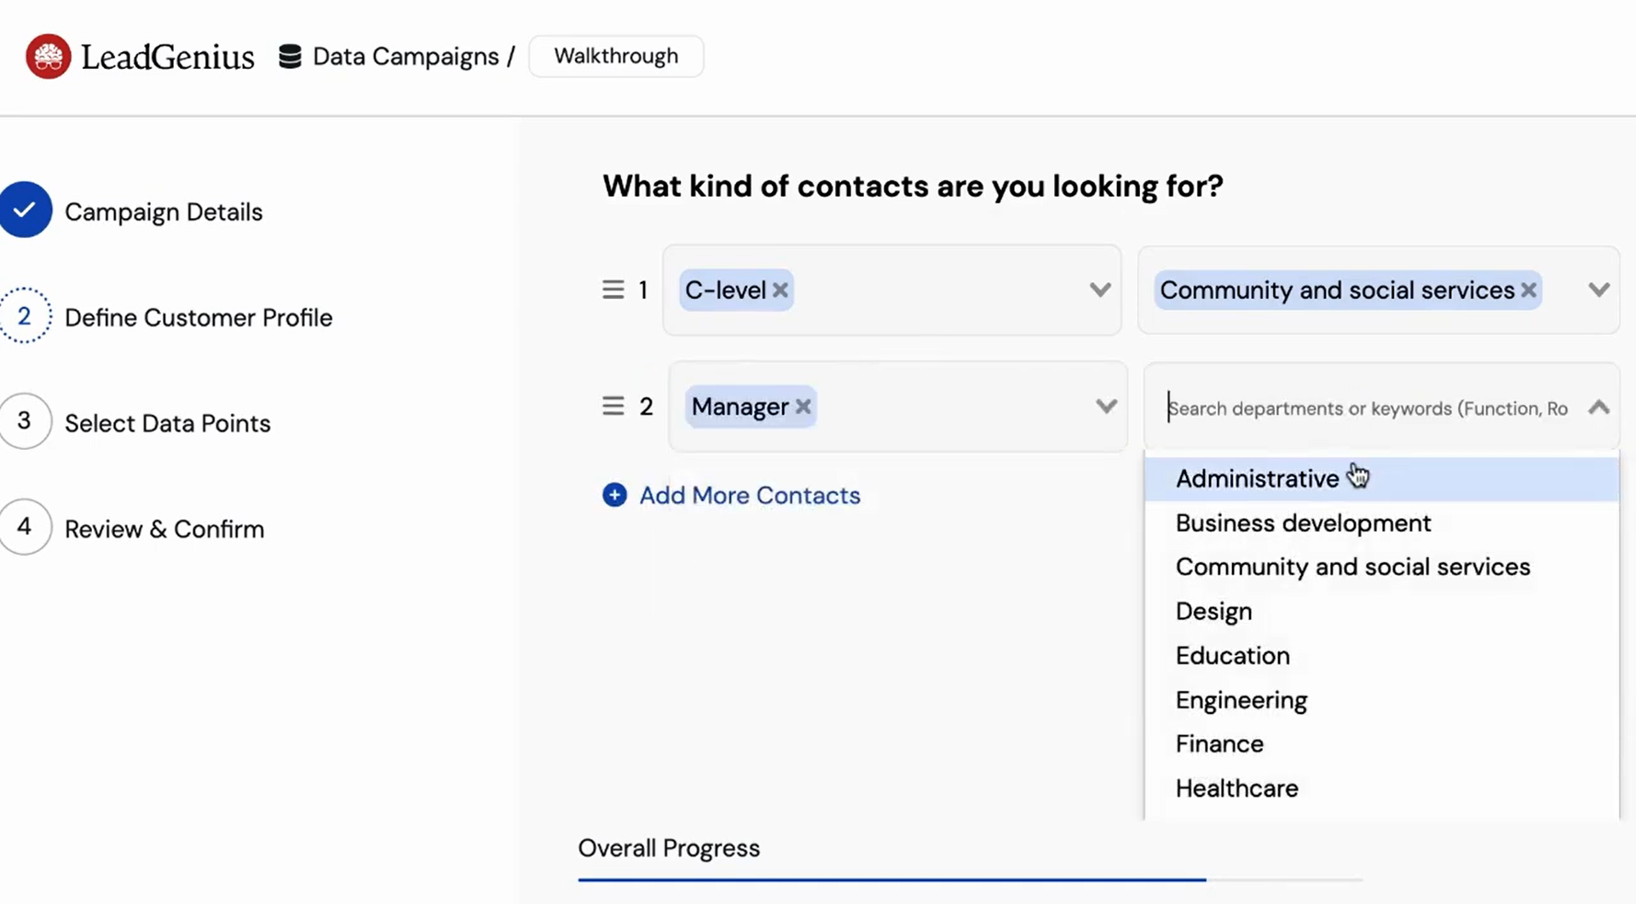Viewport: 1636px width, 904px height.
Task: Click the Campaign Details completed checkmark
Action: click(25, 210)
